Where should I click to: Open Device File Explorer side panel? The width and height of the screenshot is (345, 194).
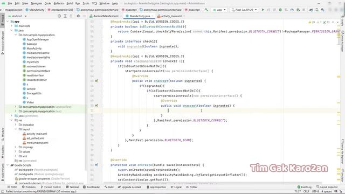point(343,151)
